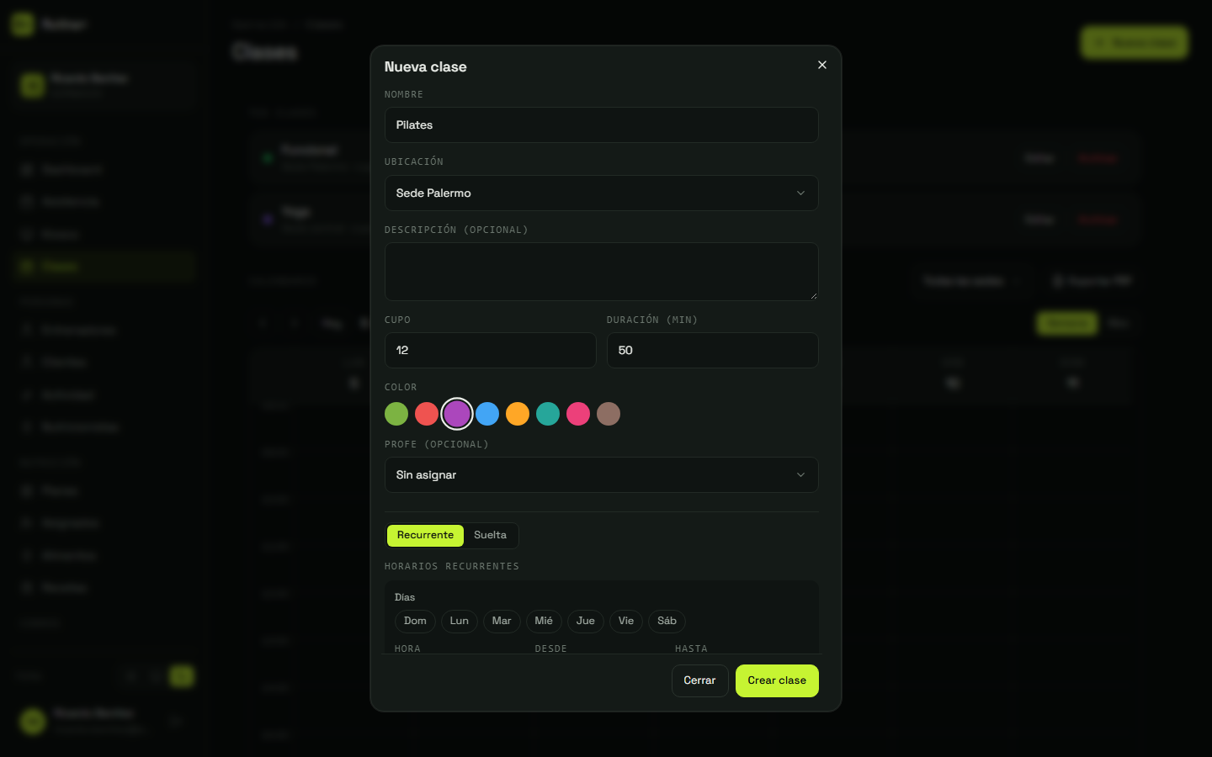Toggle the Dom day chip
Image resolution: width=1212 pixels, height=757 pixels.
coord(415,621)
